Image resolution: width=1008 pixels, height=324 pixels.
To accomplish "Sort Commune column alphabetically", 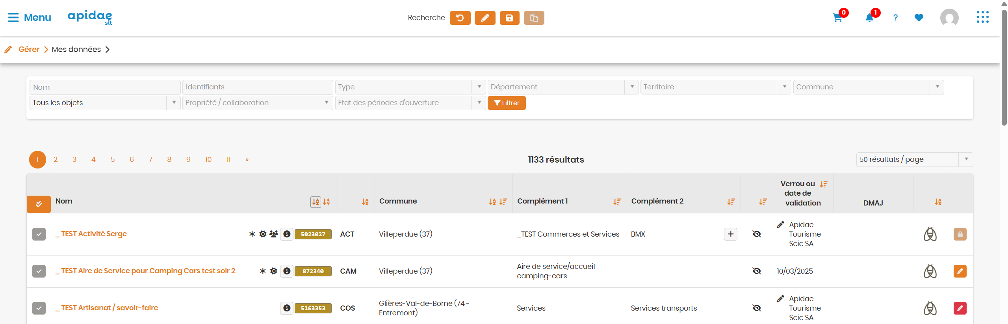I will coord(492,202).
